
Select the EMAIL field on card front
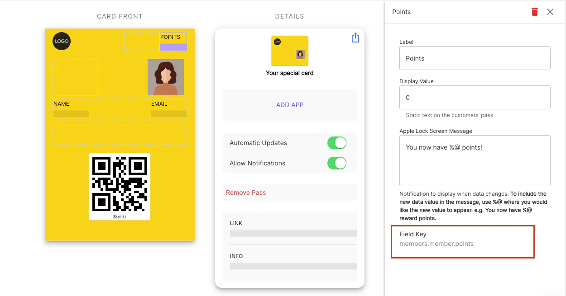point(169,108)
